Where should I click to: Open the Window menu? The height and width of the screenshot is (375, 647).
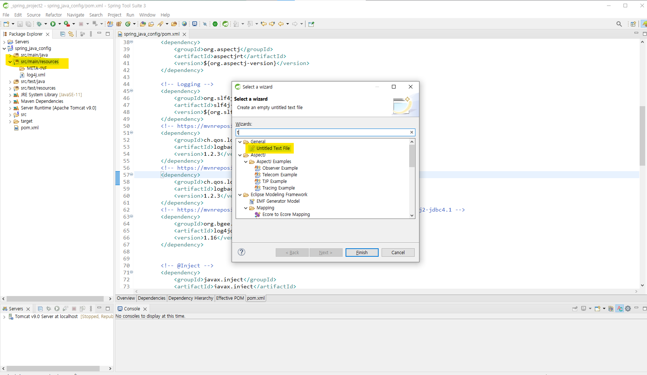147,15
